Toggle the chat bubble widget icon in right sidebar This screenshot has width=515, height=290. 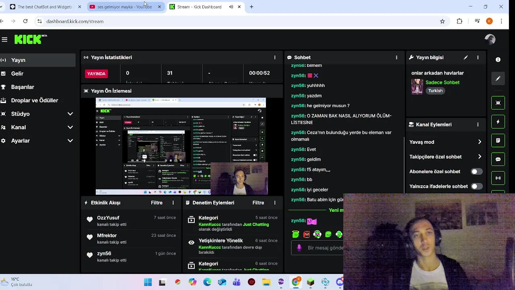coord(498,159)
